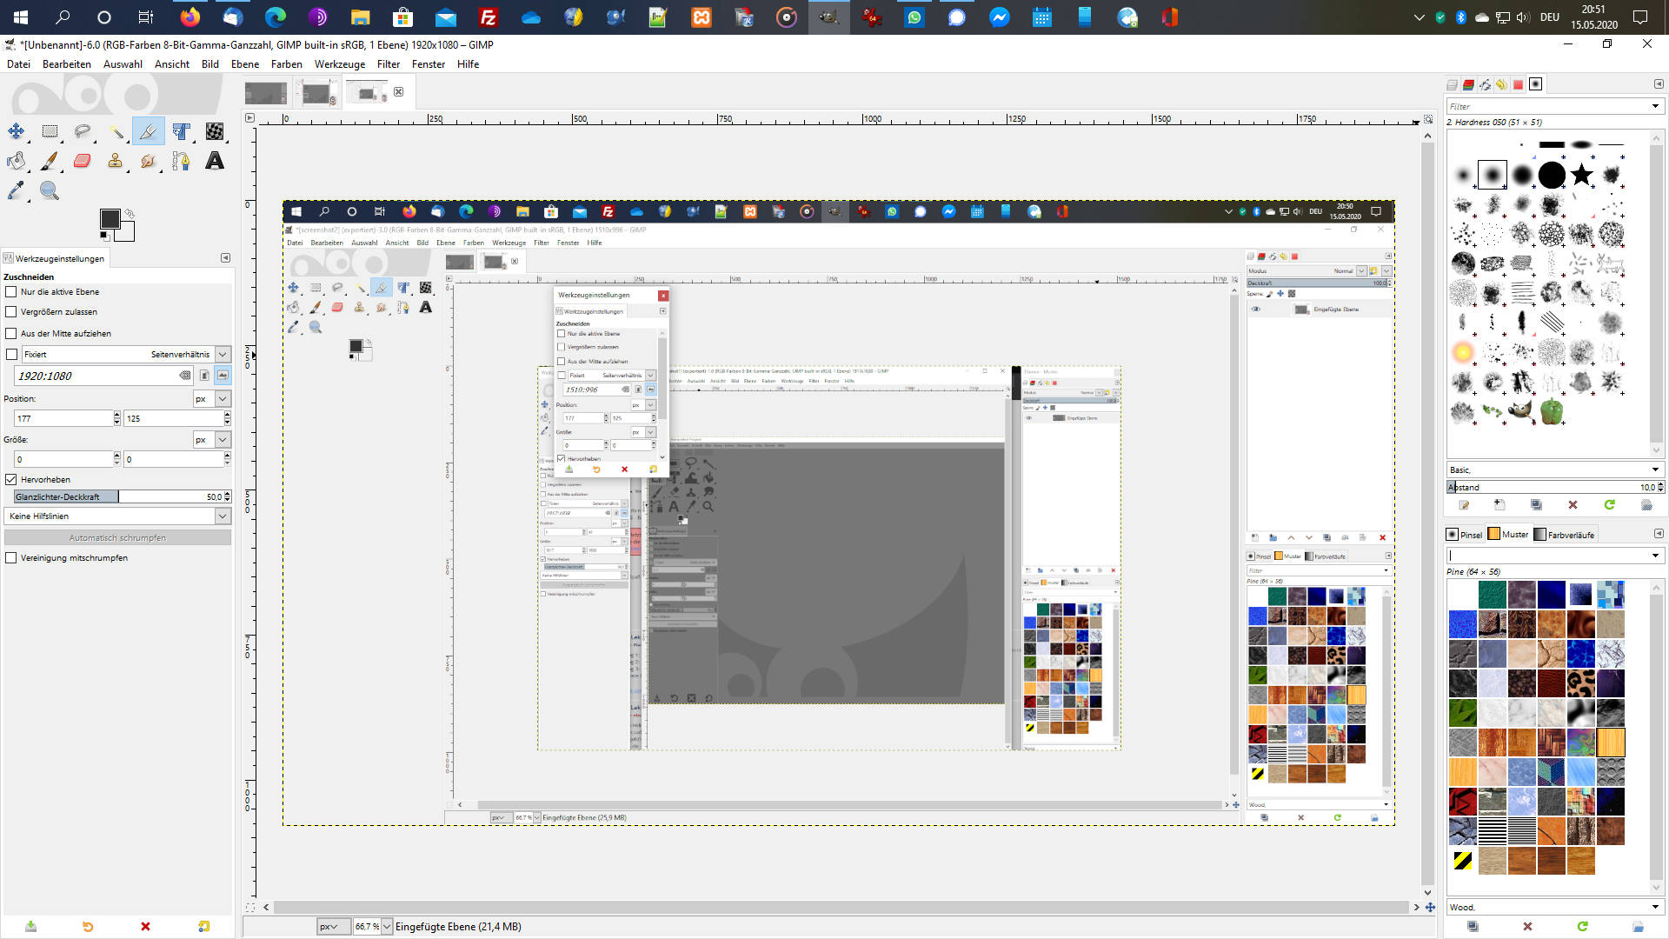Click the aspect ratio 1920:1080 input field
Screen dimensions: 1669x939
pyautogui.click(x=96, y=376)
